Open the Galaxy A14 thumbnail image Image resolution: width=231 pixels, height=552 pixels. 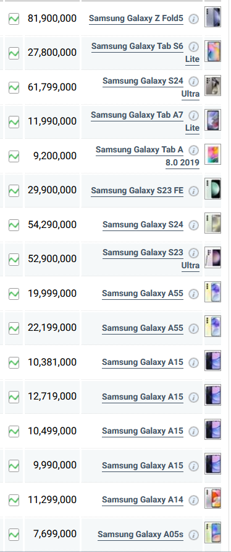click(x=212, y=498)
